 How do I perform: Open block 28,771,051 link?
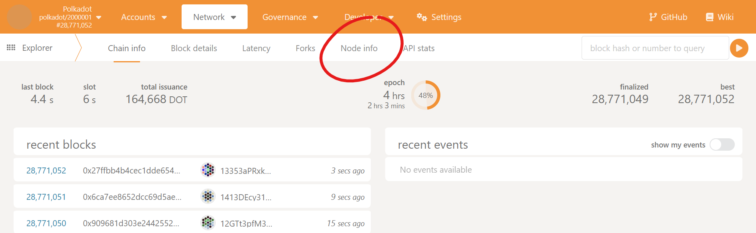(x=46, y=197)
